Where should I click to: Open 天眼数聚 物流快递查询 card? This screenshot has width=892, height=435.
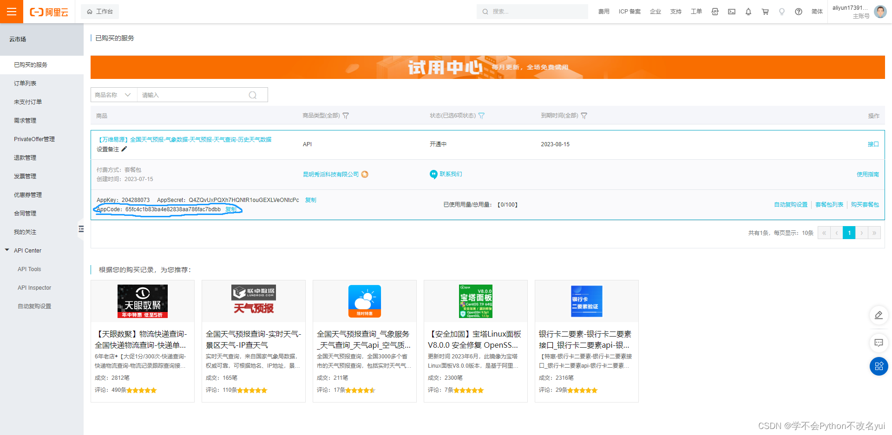pyautogui.click(x=143, y=341)
